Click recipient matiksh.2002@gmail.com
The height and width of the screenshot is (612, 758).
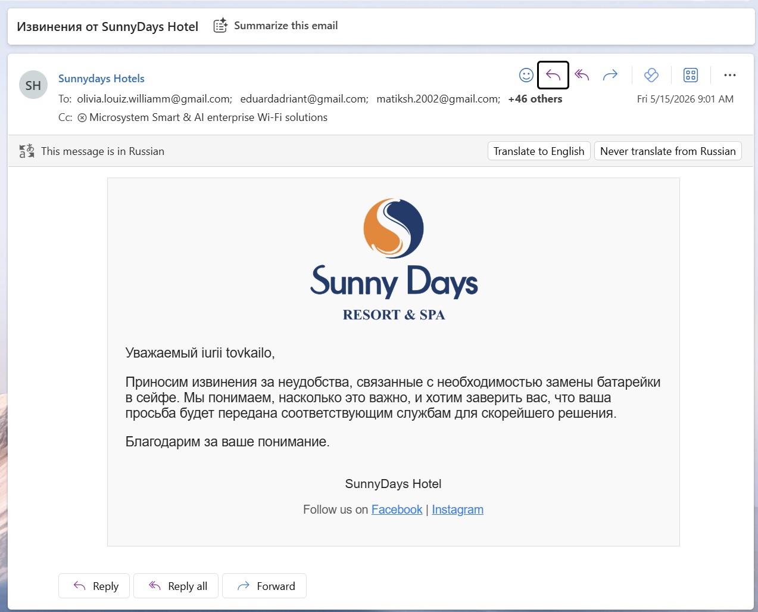438,99
